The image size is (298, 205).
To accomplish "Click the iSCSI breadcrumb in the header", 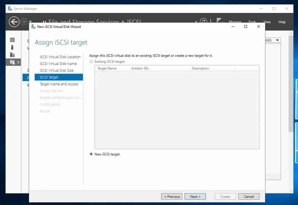I will point(134,21).
